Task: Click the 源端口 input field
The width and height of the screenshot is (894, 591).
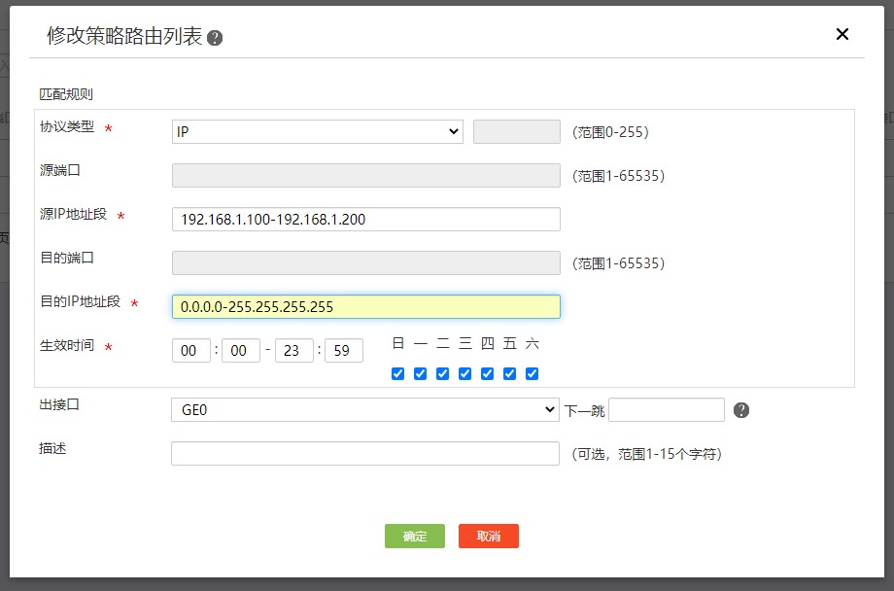Action: click(x=366, y=176)
